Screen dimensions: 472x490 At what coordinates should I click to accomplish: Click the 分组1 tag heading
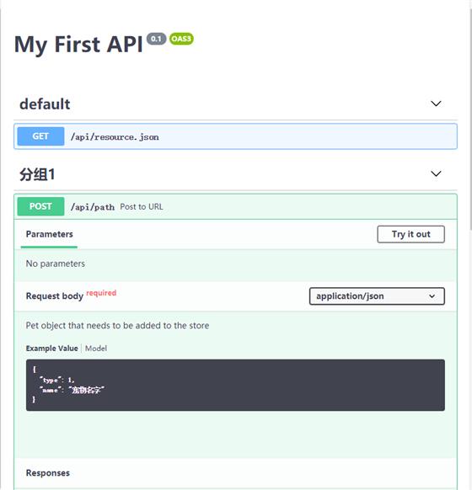37,174
